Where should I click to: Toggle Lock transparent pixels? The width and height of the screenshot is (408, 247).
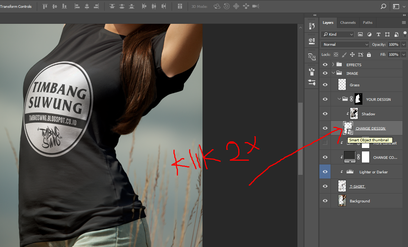tap(336, 55)
